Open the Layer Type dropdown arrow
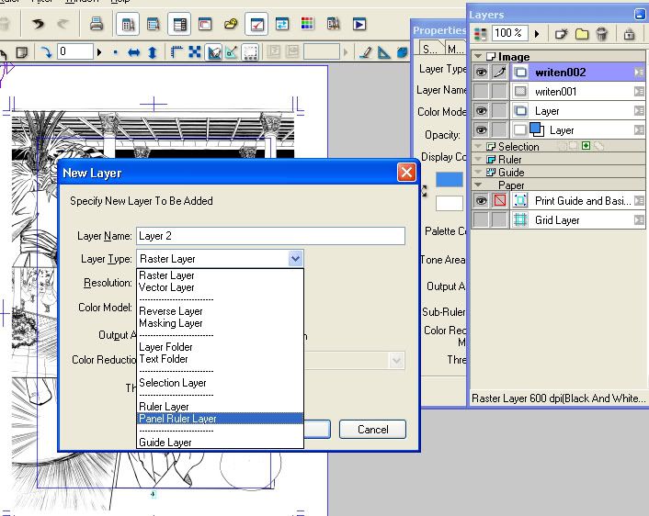 [x=295, y=259]
